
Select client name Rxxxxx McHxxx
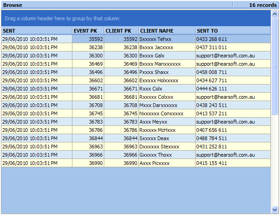[157, 130]
